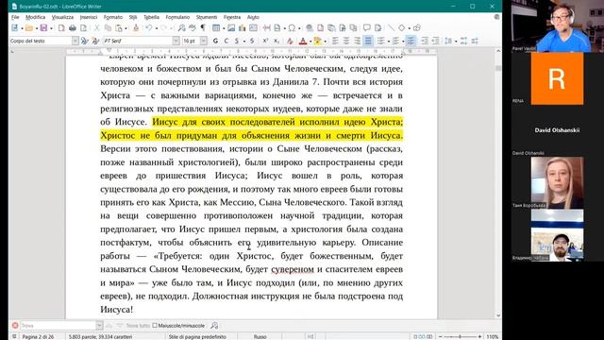
Task: Toggle justified alignment
Action: pyautogui.click(x=368, y=41)
